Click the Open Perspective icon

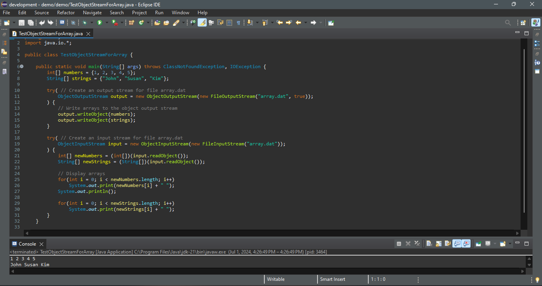click(523, 23)
